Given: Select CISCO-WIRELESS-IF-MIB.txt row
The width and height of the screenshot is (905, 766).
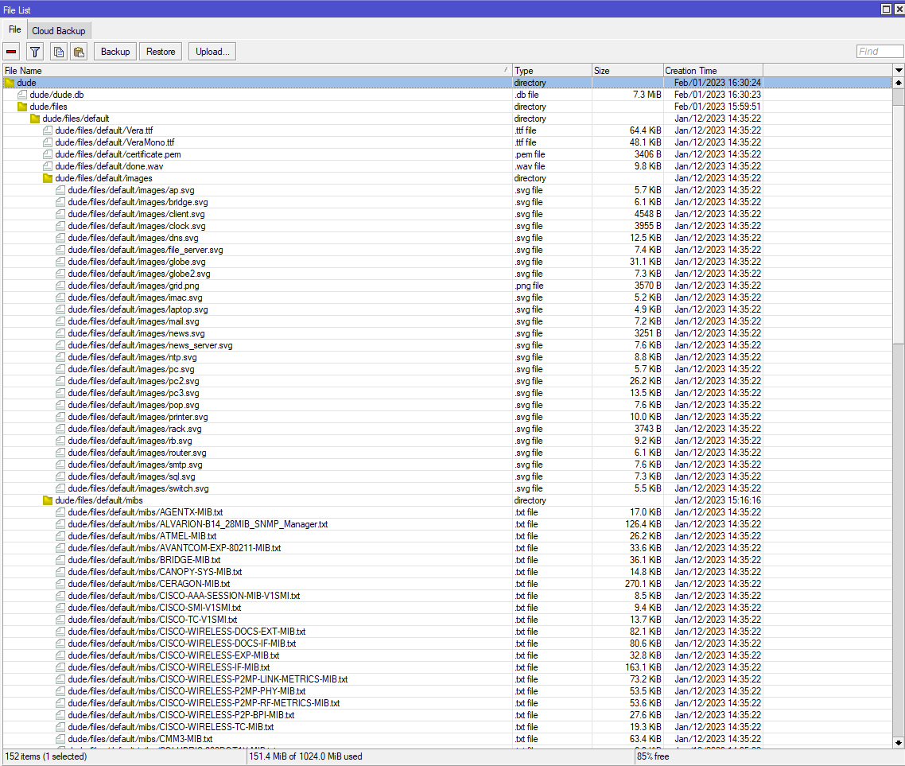Looking at the screenshot, I should (x=447, y=667).
